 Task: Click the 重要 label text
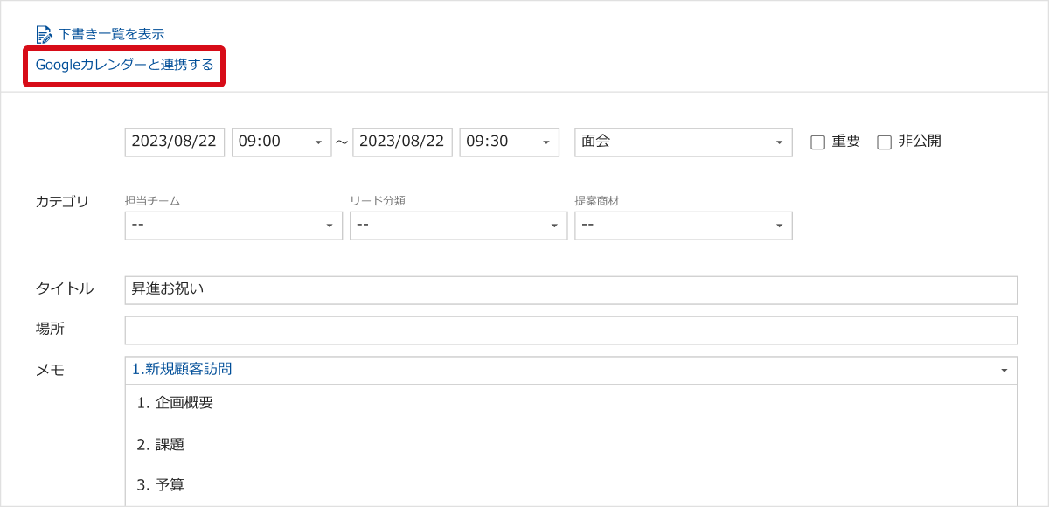(846, 141)
